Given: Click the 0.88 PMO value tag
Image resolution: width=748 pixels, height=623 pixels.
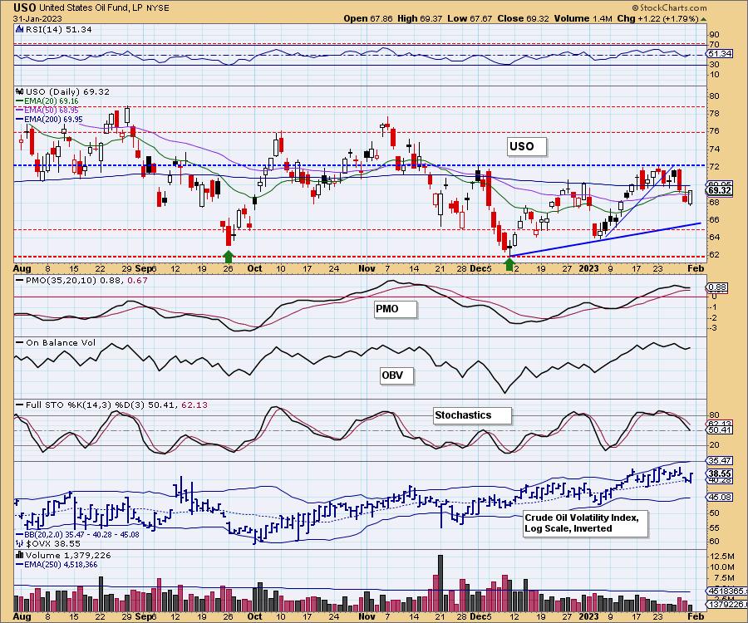Looking at the screenshot, I should pyautogui.click(x=717, y=287).
